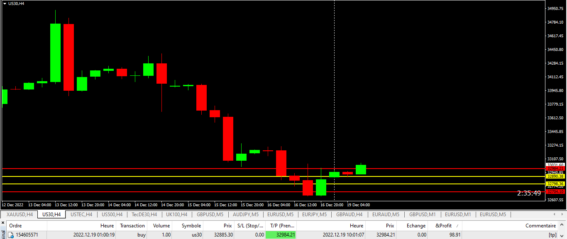Select the GBPAUD,H4 chart tab
Image resolution: width=567 pixels, height=239 pixels.
(x=349, y=215)
